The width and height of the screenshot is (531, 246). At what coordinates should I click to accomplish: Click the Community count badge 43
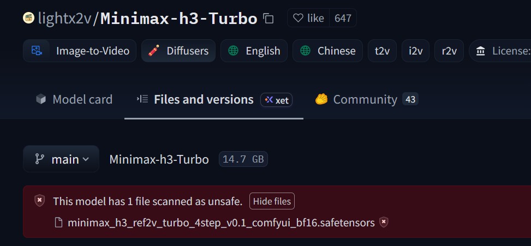pyautogui.click(x=410, y=99)
